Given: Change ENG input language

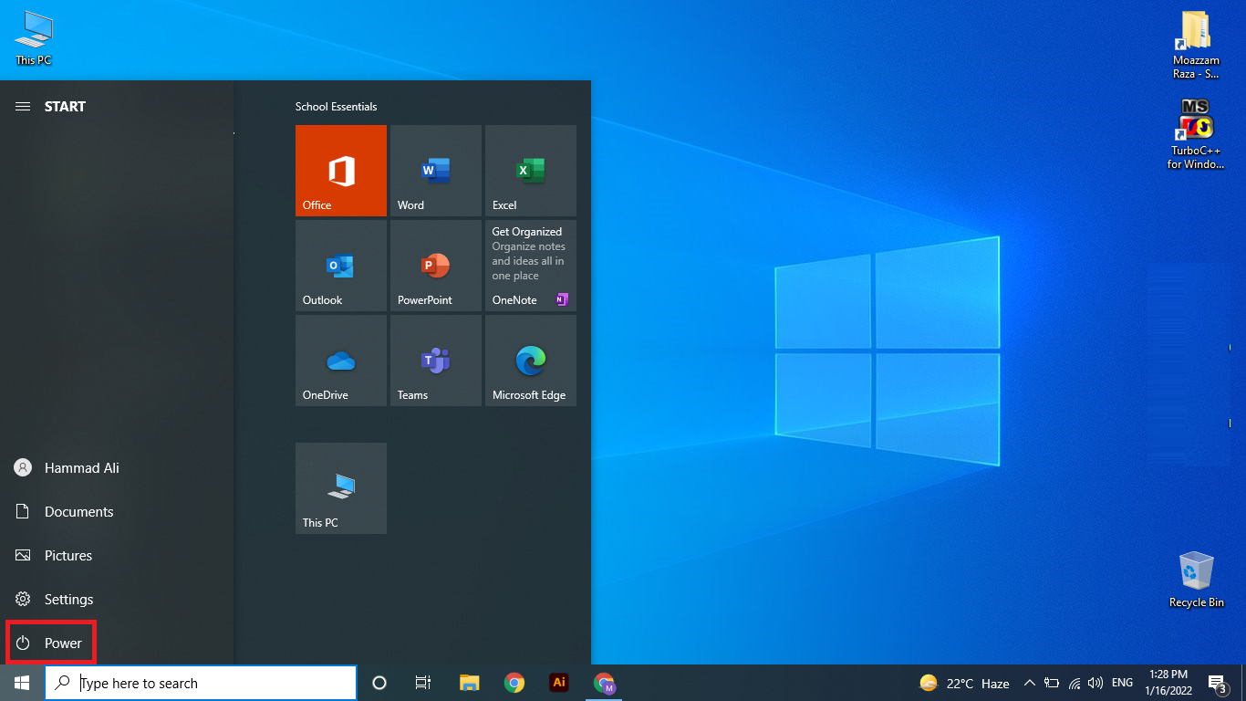Looking at the screenshot, I should click(x=1123, y=683).
